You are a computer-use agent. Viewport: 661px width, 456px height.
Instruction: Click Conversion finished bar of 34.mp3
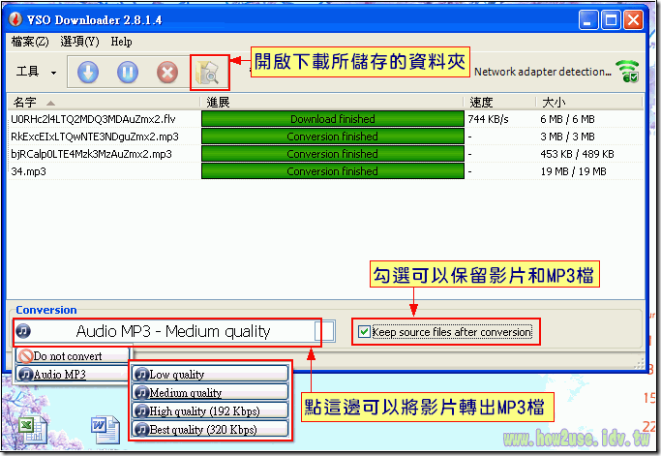[x=333, y=171]
